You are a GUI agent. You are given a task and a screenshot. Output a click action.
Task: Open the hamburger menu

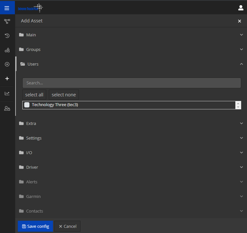[7, 8]
